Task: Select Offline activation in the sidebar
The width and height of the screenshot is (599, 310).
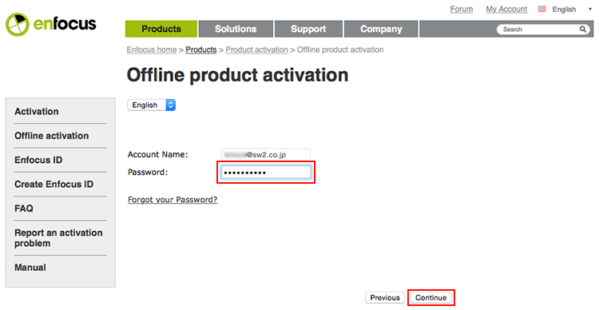Action: point(52,136)
